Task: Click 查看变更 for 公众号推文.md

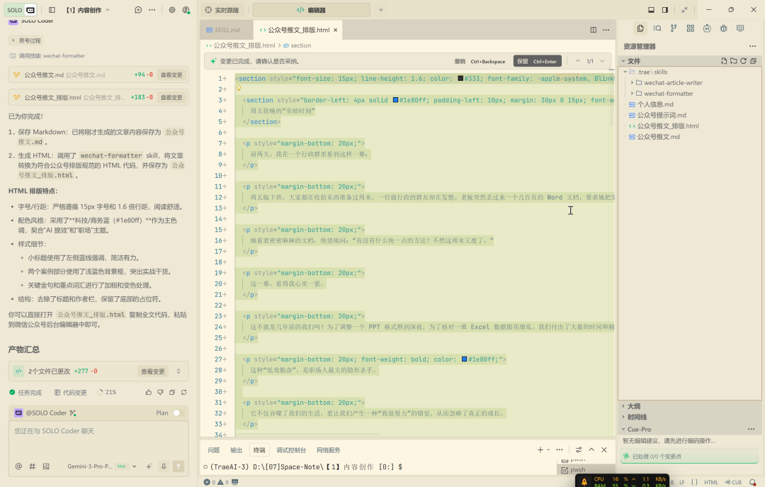Action: 171,75
